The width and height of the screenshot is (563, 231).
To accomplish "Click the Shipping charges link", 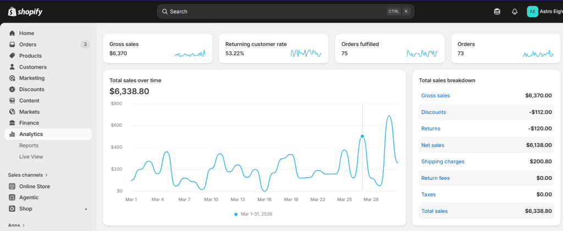I will click(443, 161).
